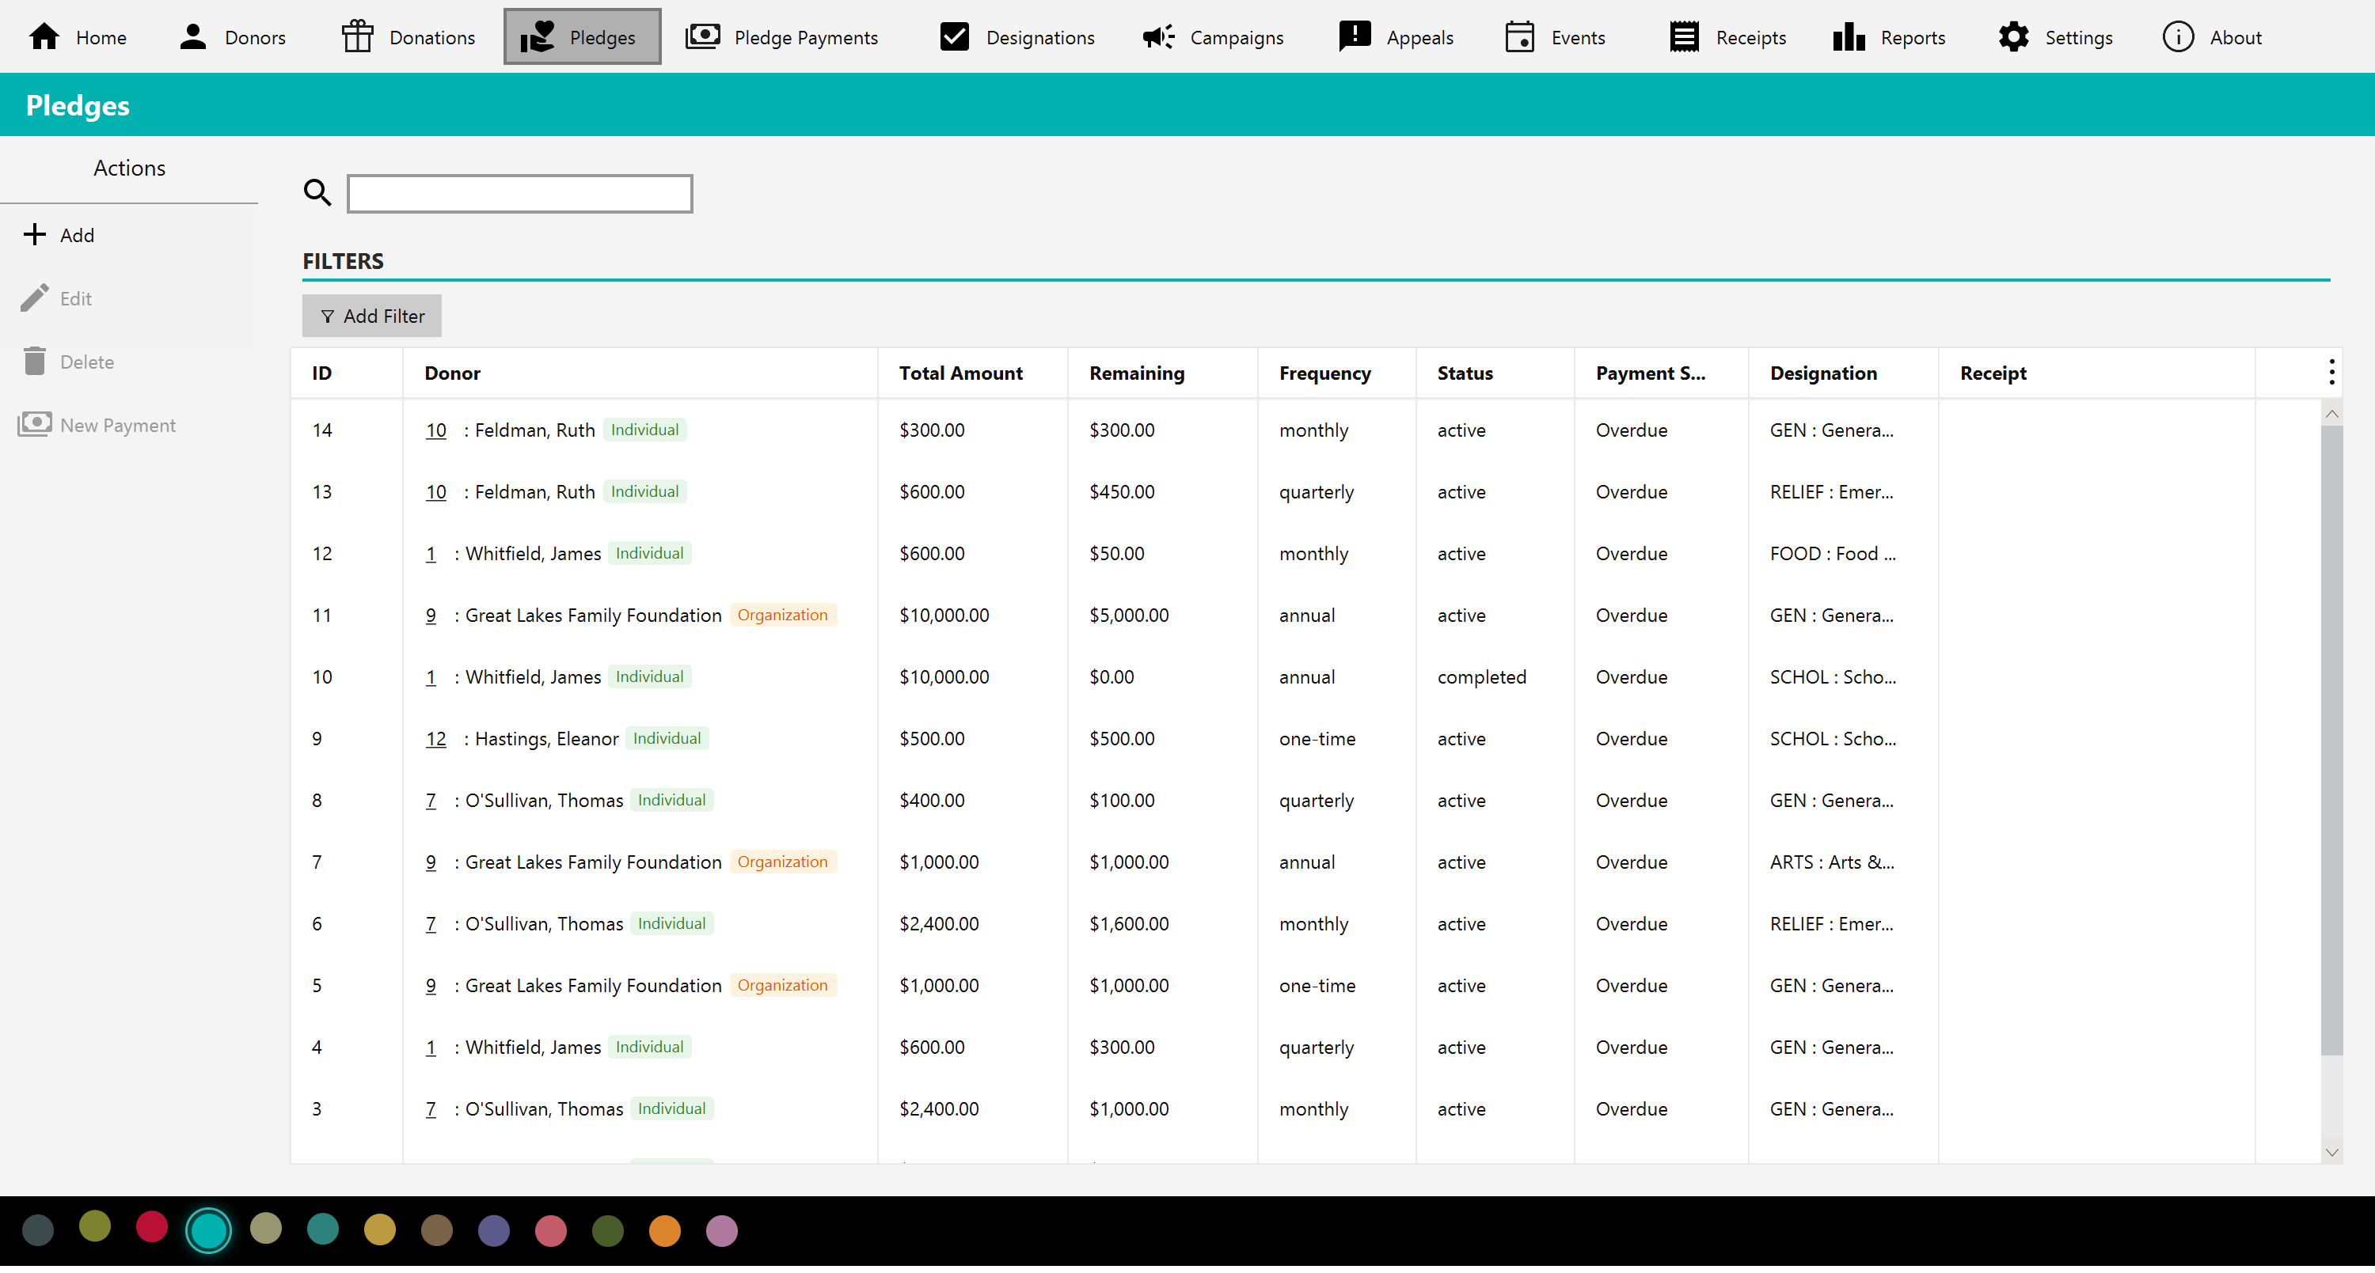Viewport: 2375px width, 1273px height.
Task: Click the Donors person icon
Action: point(192,37)
